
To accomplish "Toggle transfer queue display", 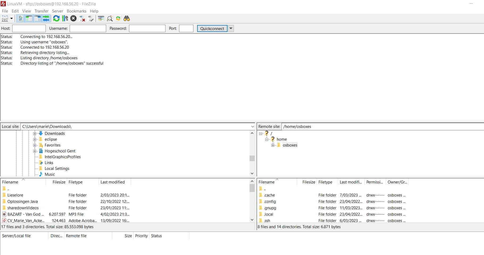I will [46, 18].
